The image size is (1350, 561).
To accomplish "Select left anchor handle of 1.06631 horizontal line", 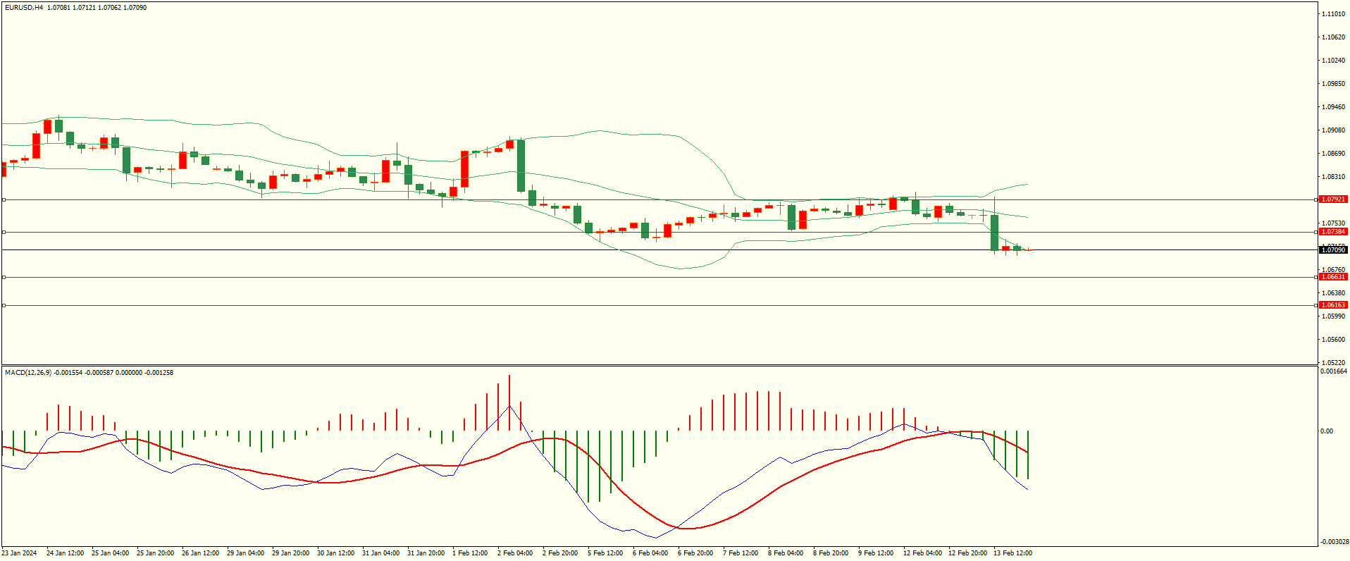I will [4, 277].
